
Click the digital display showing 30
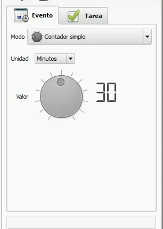pyautogui.click(x=106, y=92)
